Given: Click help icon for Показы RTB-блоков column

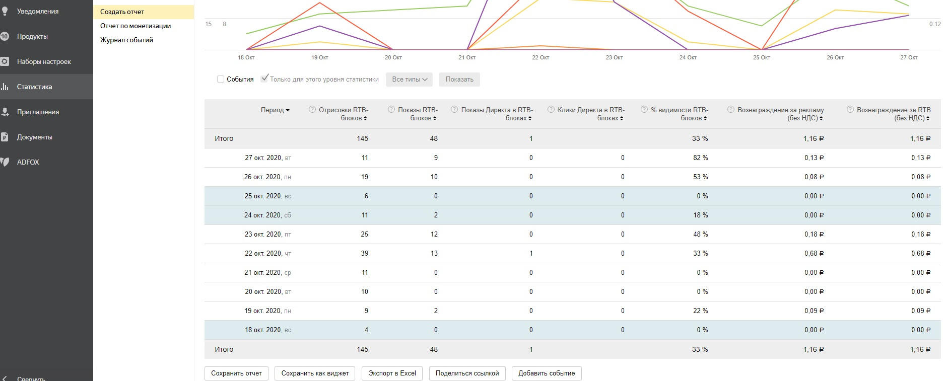Looking at the screenshot, I should [x=391, y=110].
